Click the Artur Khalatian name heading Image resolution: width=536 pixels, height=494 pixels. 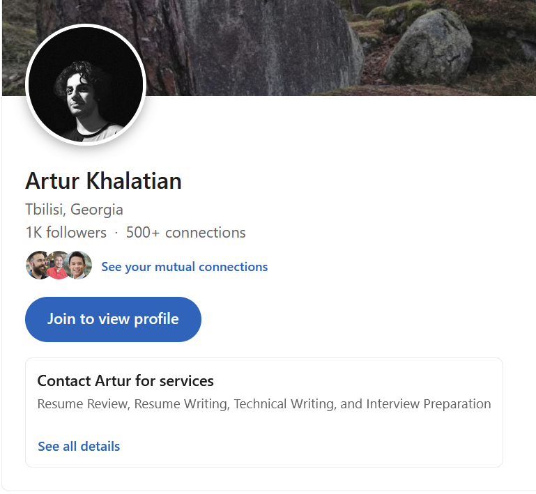pyautogui.click(x=103, y=181)
